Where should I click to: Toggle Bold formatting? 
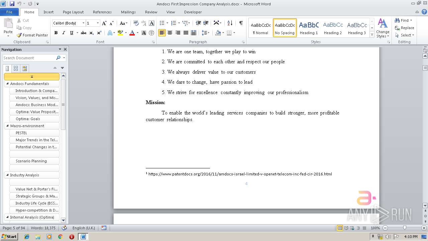tap(56, 33)
